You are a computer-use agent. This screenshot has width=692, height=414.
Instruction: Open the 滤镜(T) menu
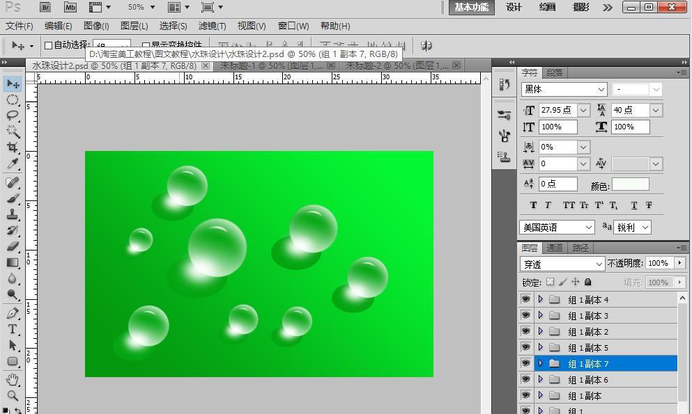pyautogui.click(x=213, y=26)
